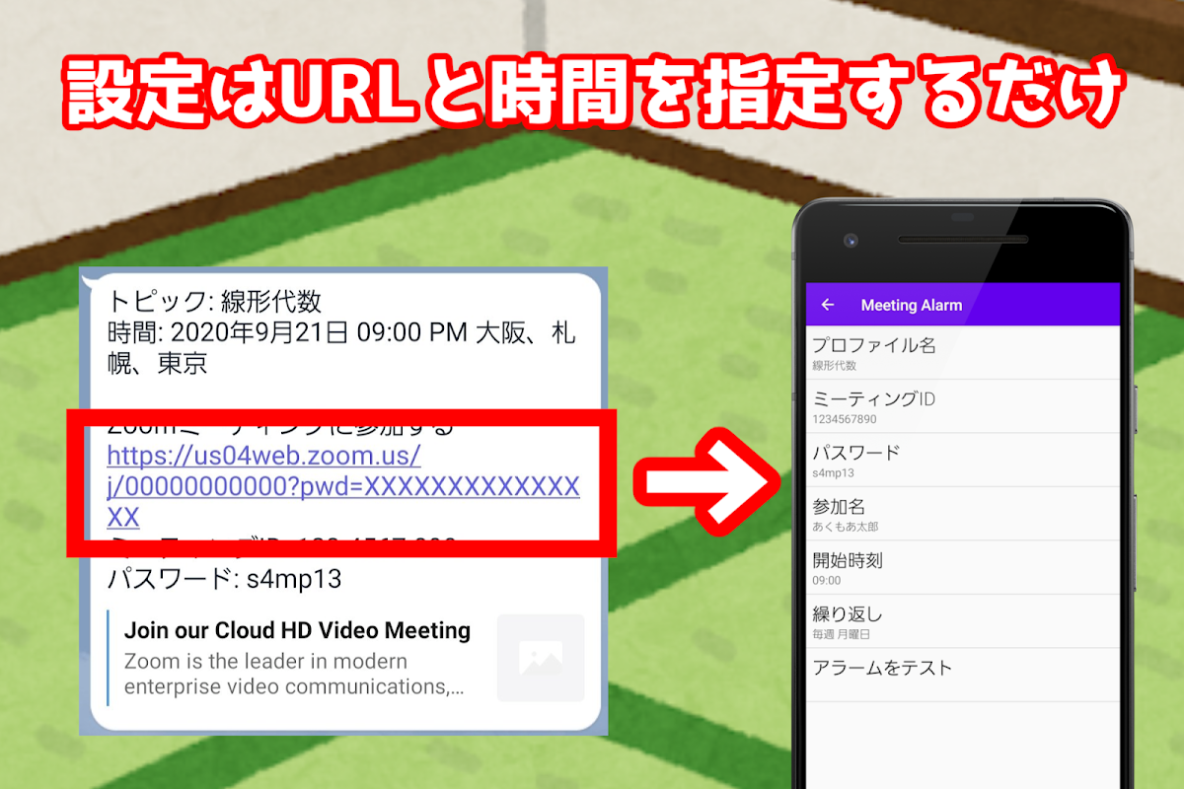The image size is (1184, 789).
Task: Open the プロファイル名 setting row
Action: 963,353
